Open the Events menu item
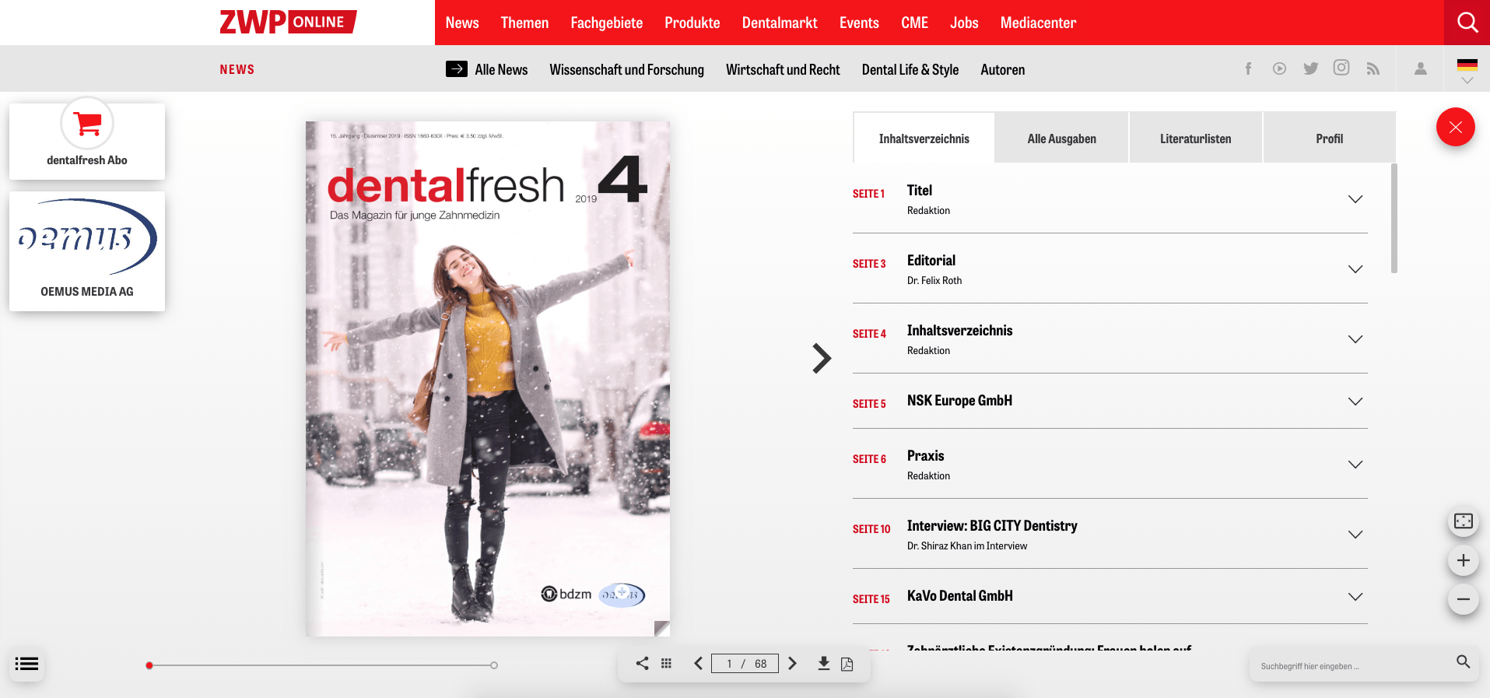The height and width of the screenshot is (698, 1490). click(x=859, y=23)
